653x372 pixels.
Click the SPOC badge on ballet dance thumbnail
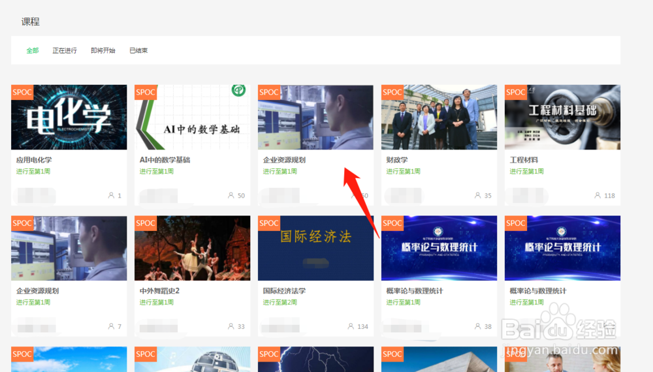(x=146, y=223)
